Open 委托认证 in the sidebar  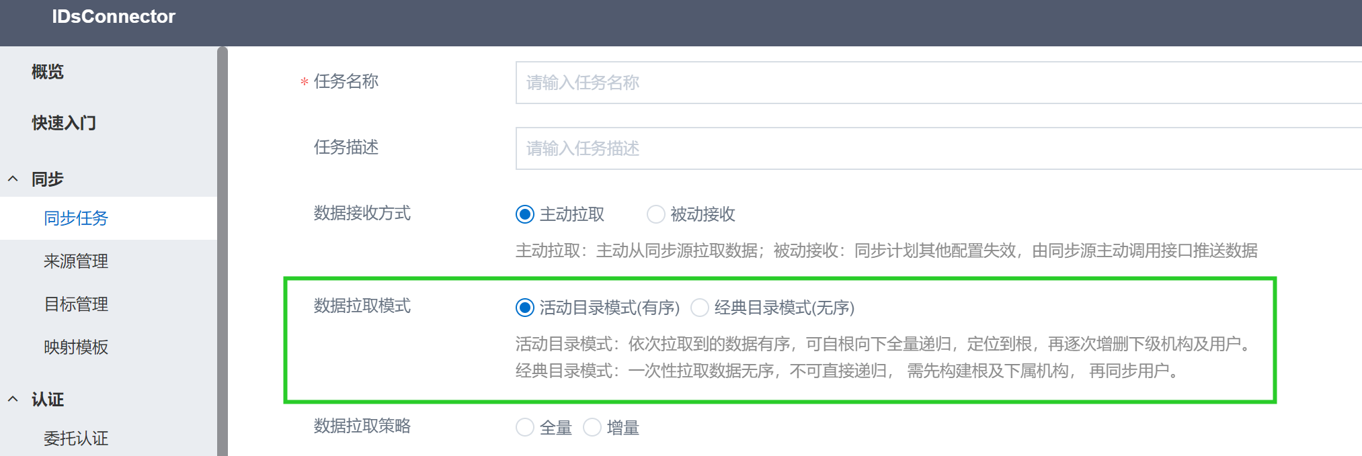pos(76,439)
